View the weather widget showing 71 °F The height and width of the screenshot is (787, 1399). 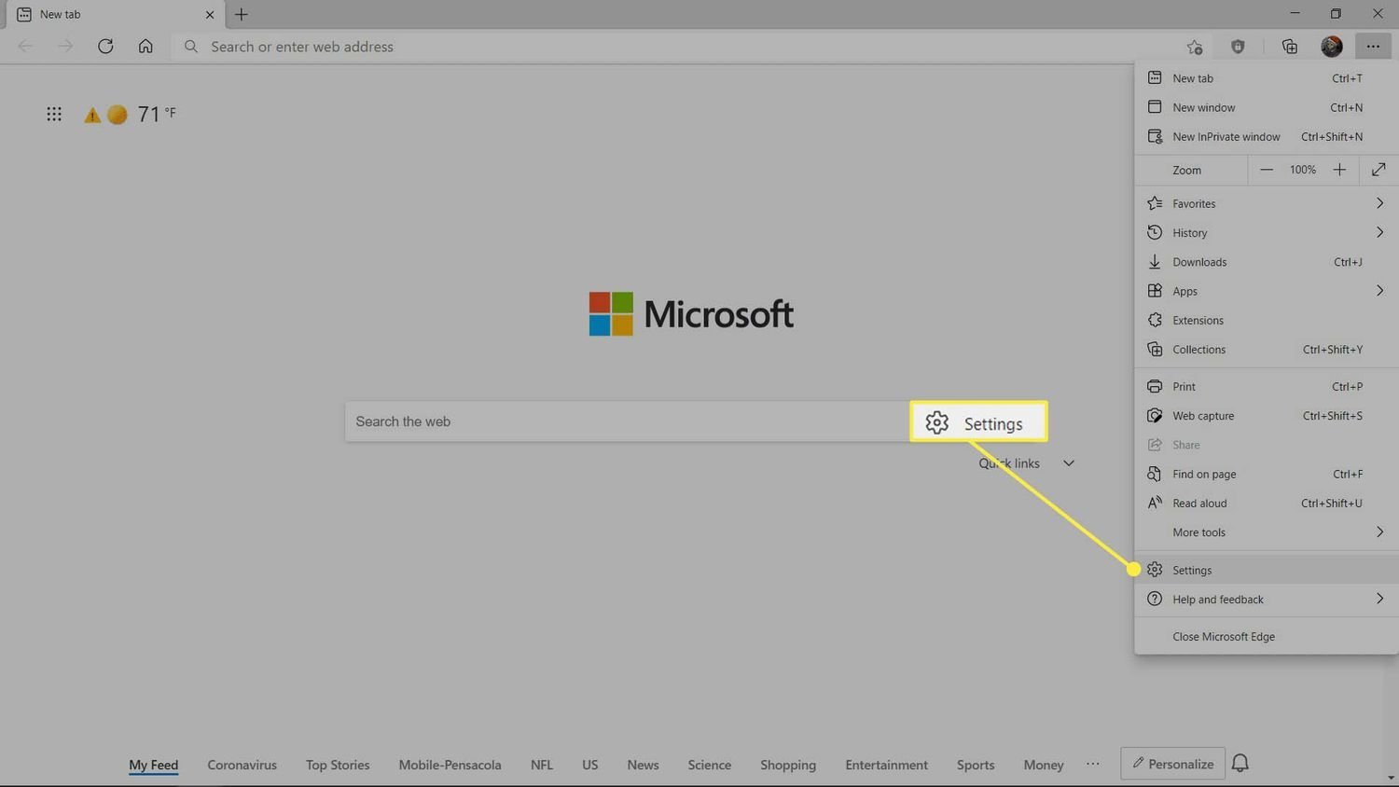tap(131, 114)
